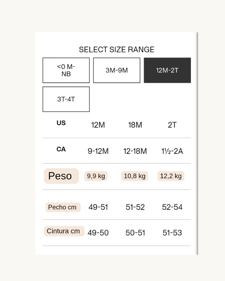Click the CA row label
Viewport: 225px width, 281px height.
[x=61, y=149]
